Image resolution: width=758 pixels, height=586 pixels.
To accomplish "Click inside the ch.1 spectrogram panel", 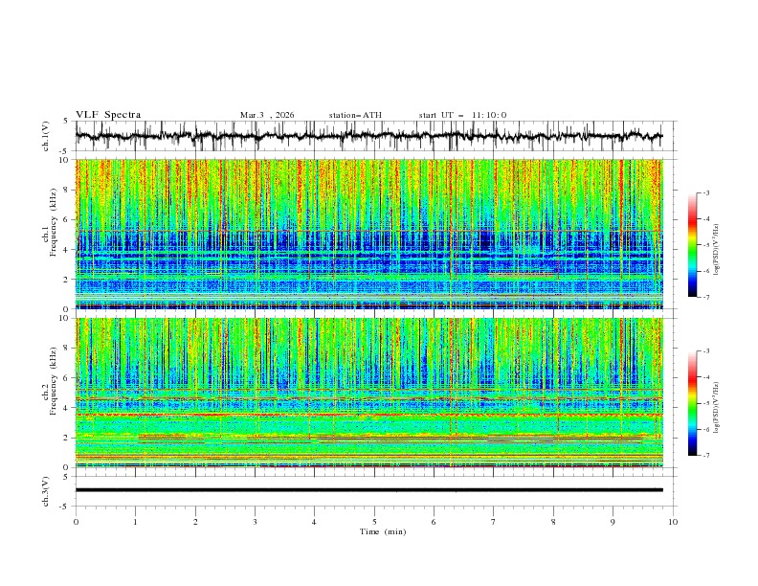I will pyautogui.click(x=368, y=234).
